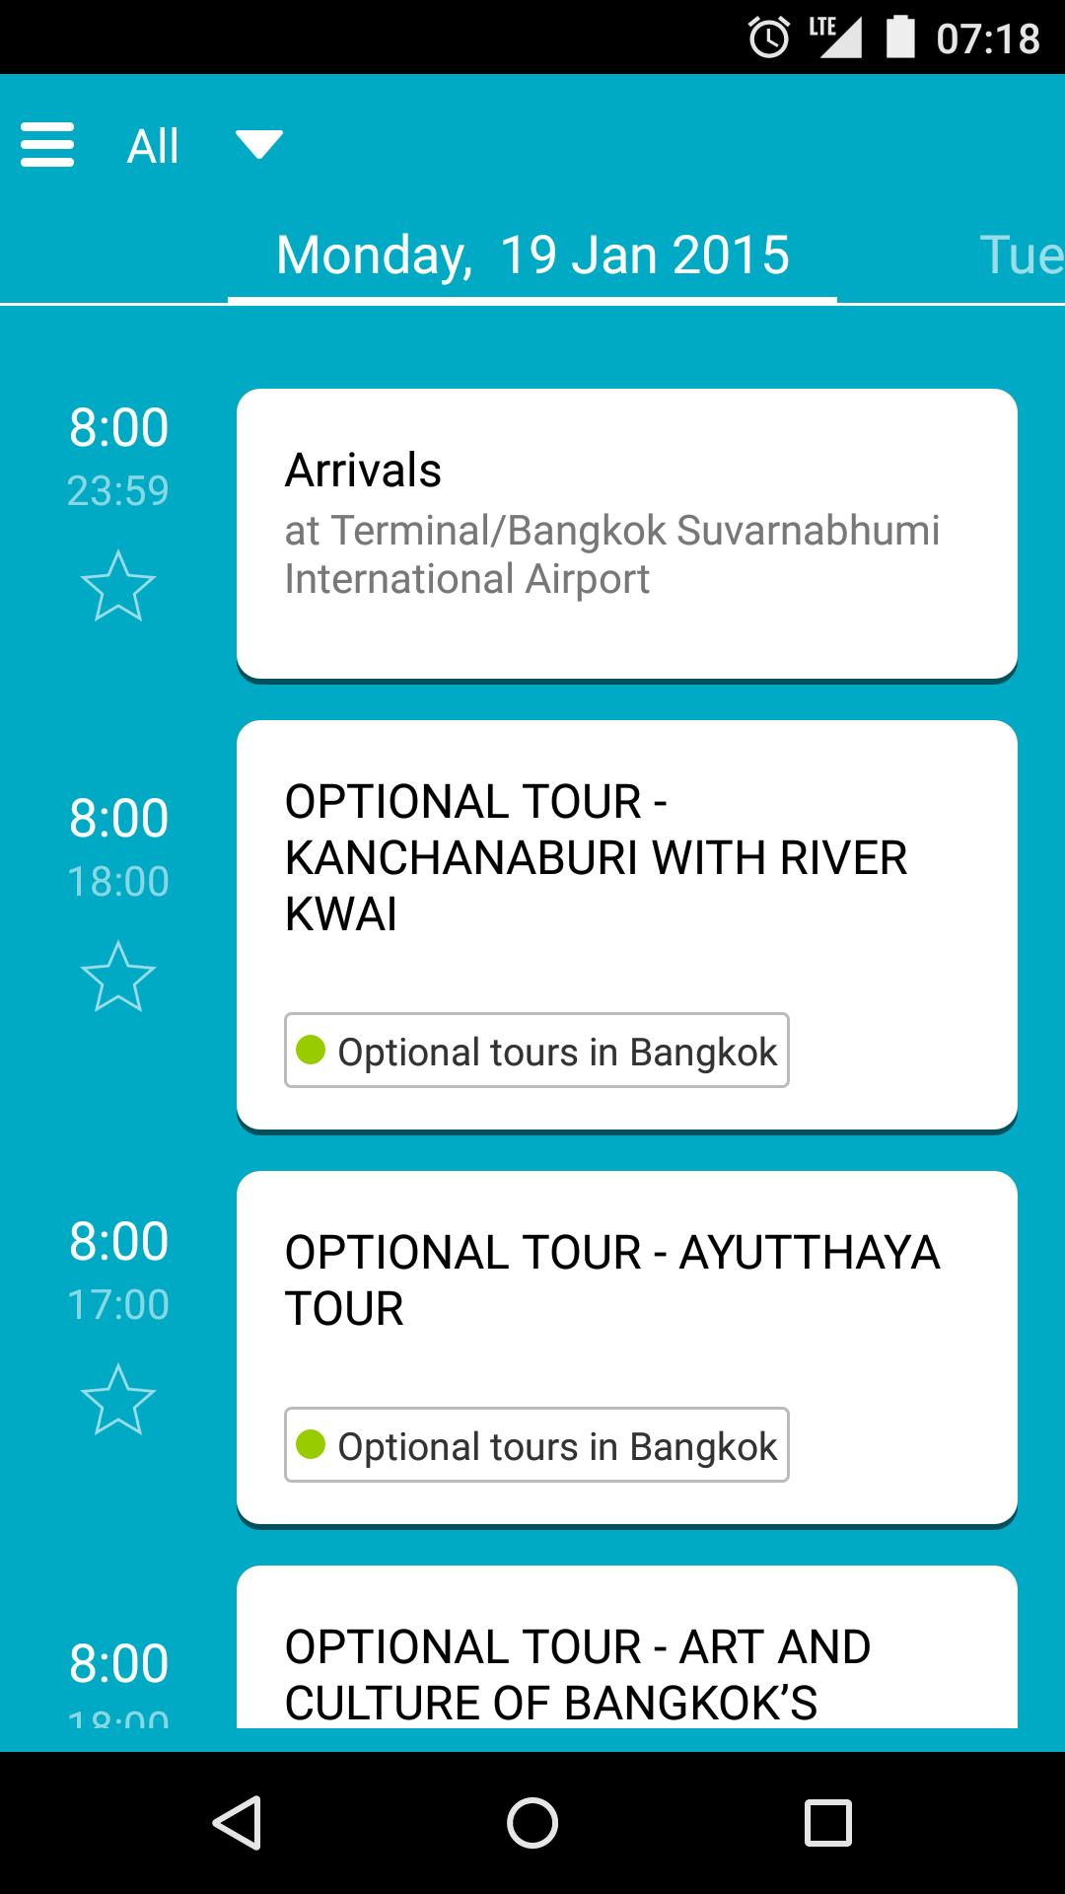
Task: Tap Ayutthaya's Optional tours in Bangkok tag
Action: (x=536, y=1445)
